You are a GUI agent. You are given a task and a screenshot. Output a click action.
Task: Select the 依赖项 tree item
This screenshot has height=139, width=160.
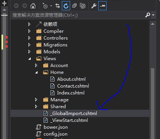[50, 24]
